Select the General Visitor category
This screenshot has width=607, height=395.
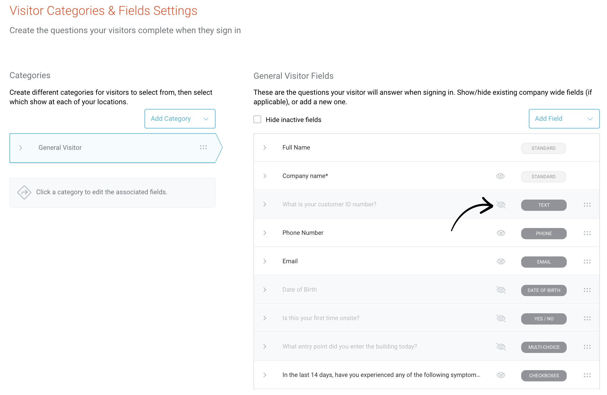(x=116, y=148)
